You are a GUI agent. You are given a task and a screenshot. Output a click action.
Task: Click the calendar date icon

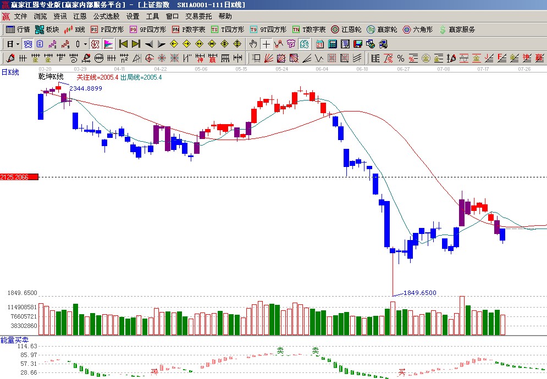coord(320,44)
